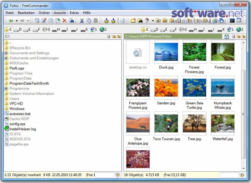Open the Bearbeiten menu
This screenshot has width=251, height=183.
point(26,13)
